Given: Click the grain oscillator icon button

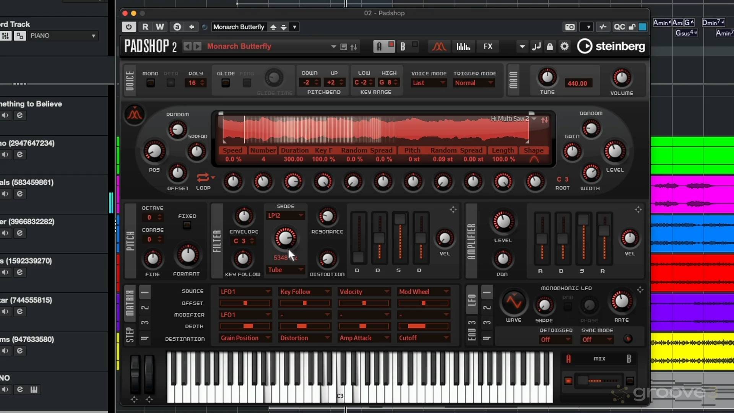Looking at the screenshot, I should pos(134,114).
